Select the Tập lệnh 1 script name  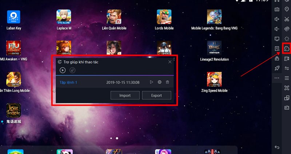(68, 82)
